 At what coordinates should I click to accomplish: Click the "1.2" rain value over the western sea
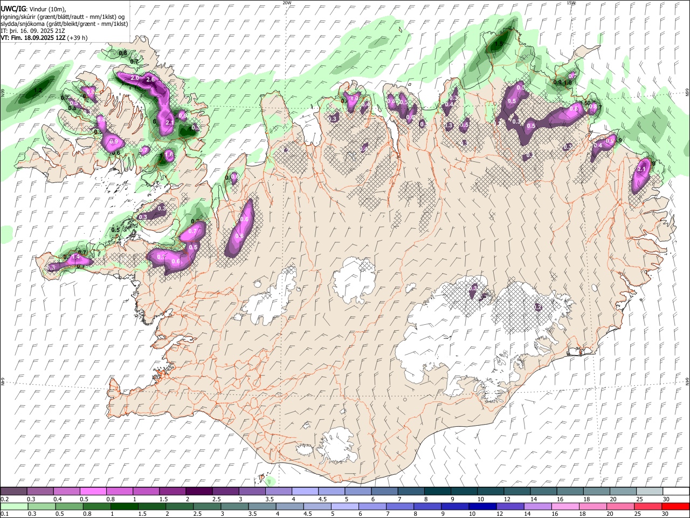[x=38, y=91]
